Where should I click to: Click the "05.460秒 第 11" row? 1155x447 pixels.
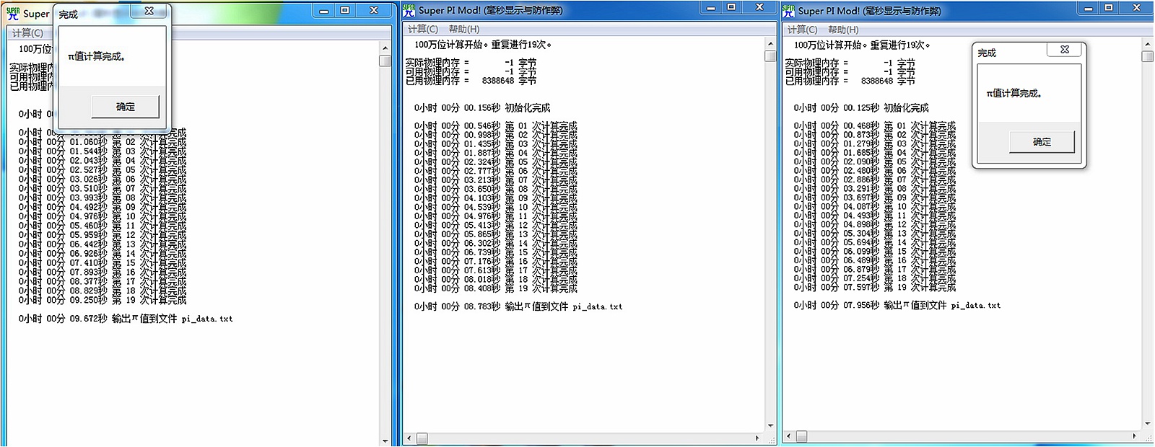tap(103, 226)
